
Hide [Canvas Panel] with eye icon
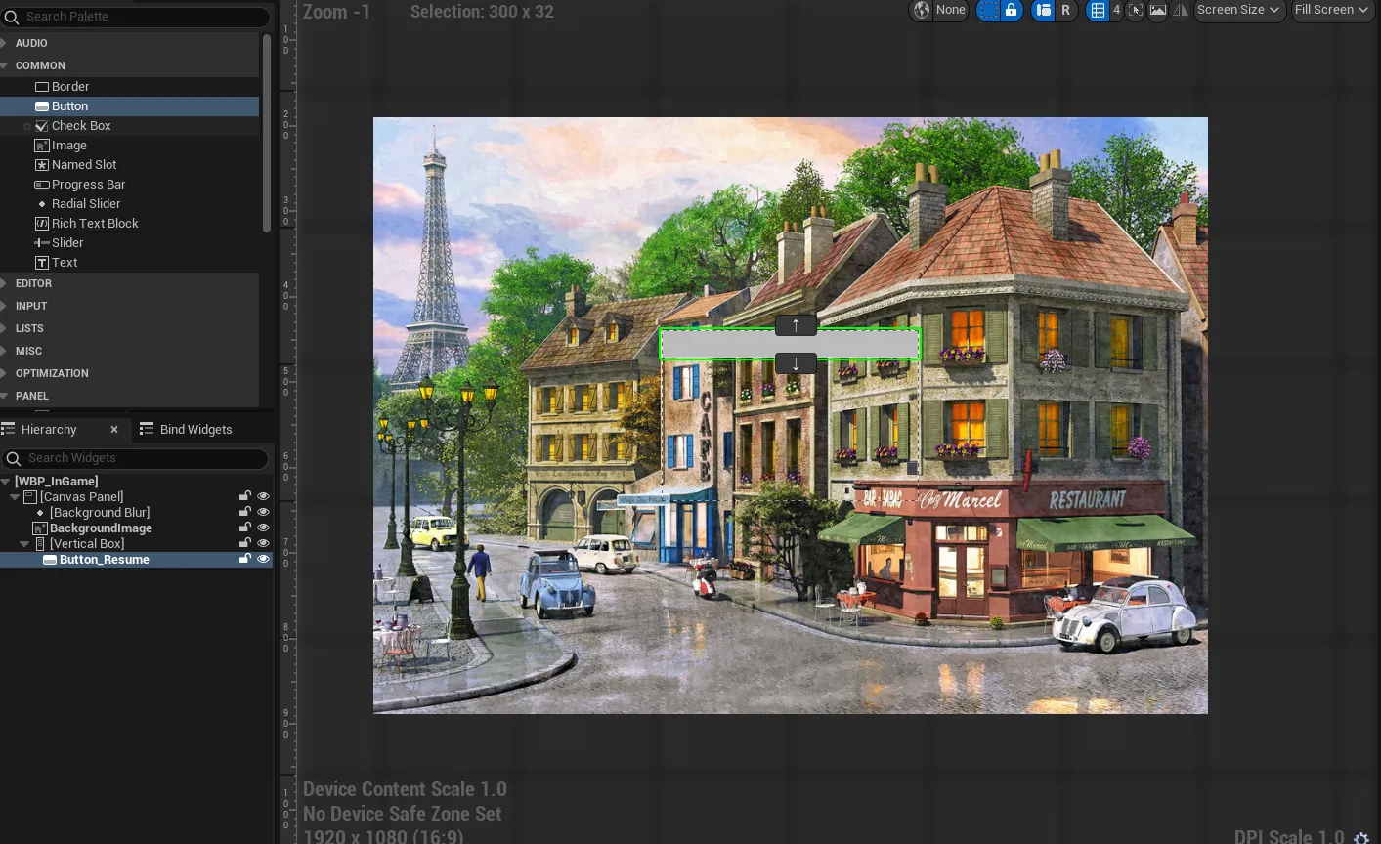[x=263, y=497]
